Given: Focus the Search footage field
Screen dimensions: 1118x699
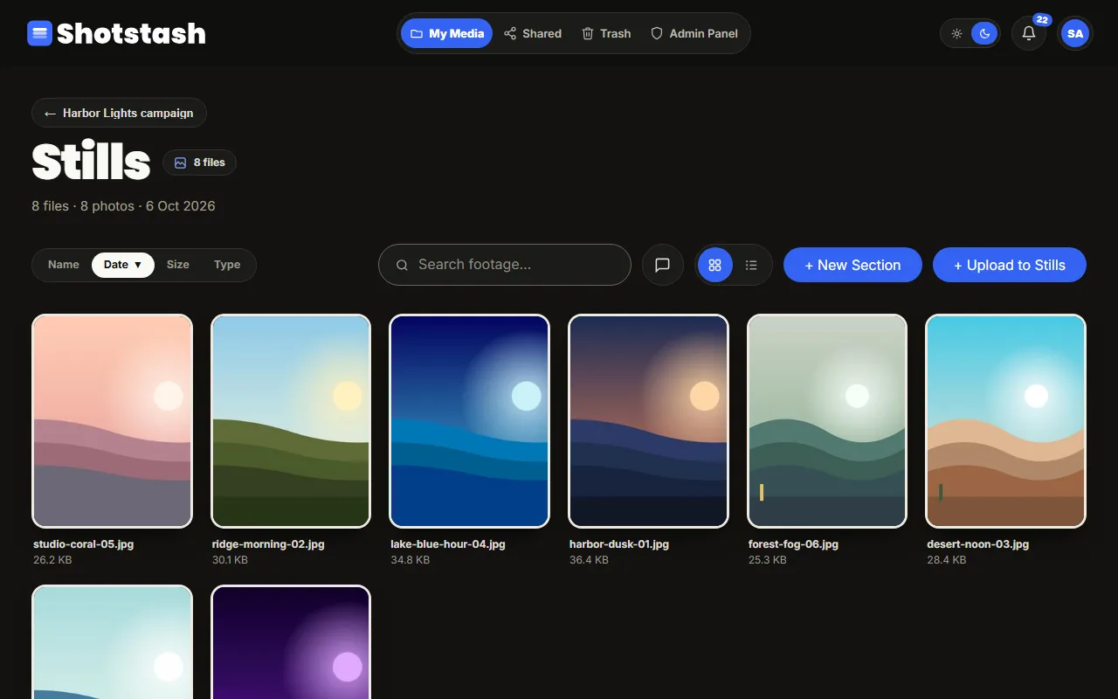Looking at the screenshot, I should point(505,265).
